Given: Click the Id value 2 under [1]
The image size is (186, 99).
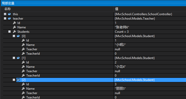Looking at the screenshot, I should [x=116, y=62].
